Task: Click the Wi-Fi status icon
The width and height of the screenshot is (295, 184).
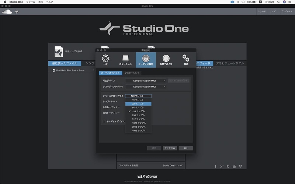Action: click(x=243, y=2)
